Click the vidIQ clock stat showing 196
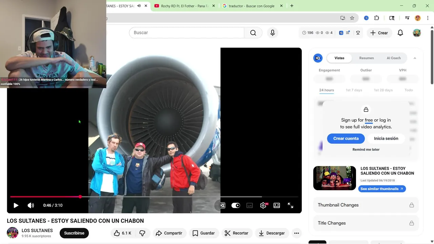 click(x=308, y=33)
